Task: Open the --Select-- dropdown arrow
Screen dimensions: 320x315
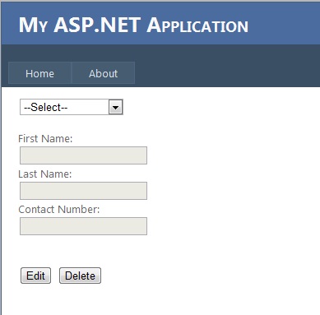Action: tap(115, 107)
